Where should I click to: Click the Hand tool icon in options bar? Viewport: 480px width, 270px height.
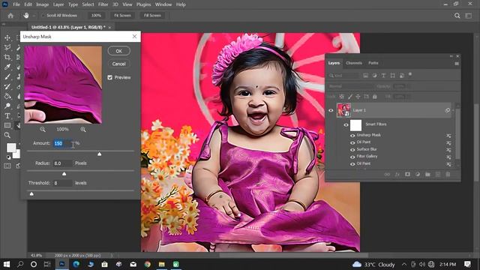26,15
